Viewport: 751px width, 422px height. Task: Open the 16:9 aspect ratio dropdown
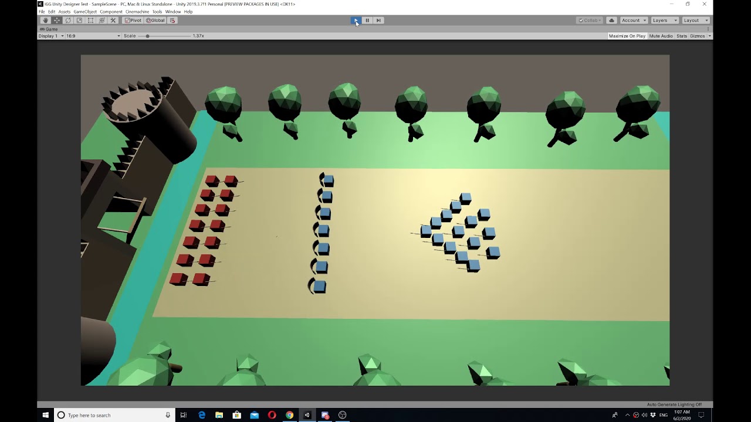pyautogui.click(x=93, y=36)
